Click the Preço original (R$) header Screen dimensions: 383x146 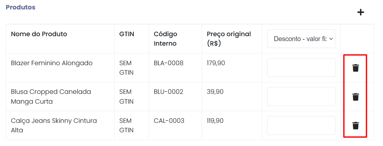[229, 38]
